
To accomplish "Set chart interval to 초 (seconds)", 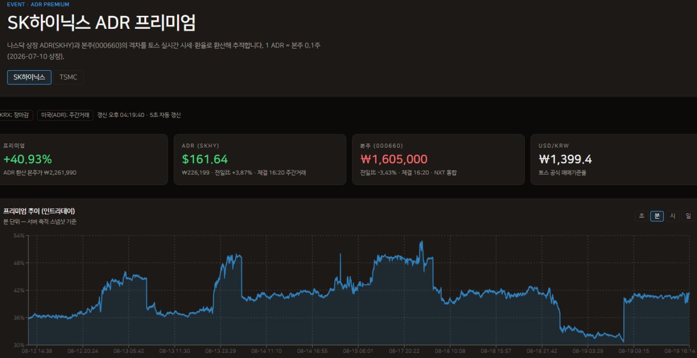I will [x=641, y=216].
